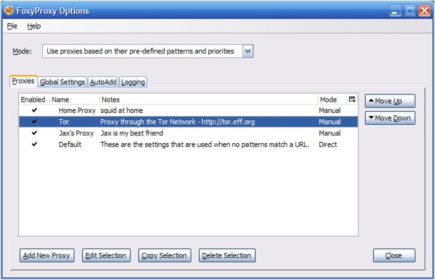Click 'Jax is my best friend' note
The width and height of the screenshot is (435, 280).
[132, 133]
